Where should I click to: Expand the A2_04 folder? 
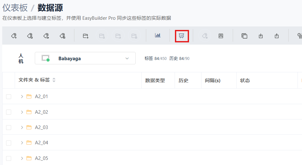tap(22, 143)
